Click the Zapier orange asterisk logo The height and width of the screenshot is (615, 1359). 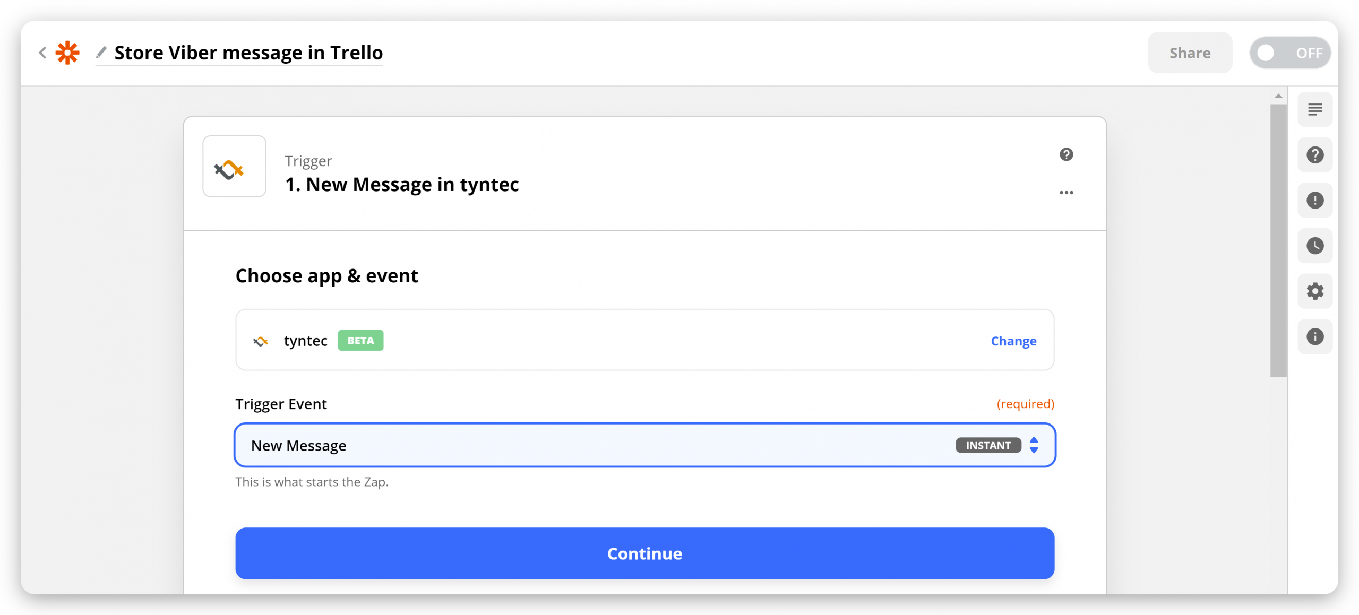(67, 53)
